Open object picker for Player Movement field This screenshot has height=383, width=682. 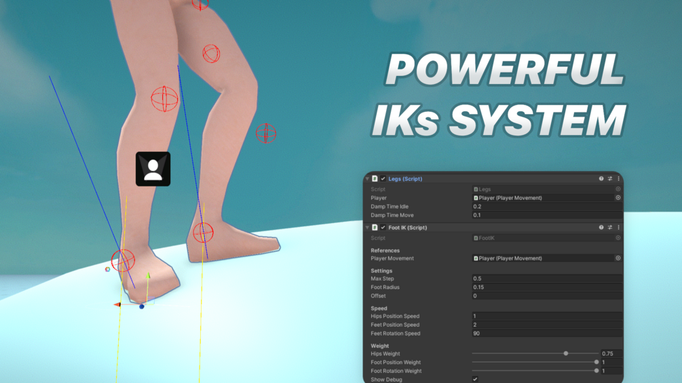coord(618,258)
